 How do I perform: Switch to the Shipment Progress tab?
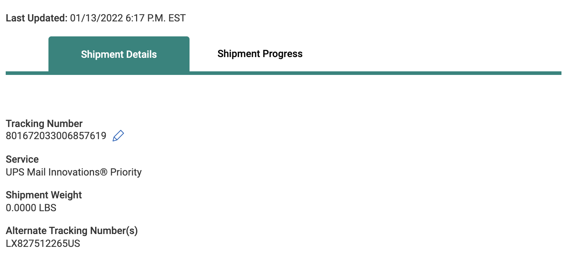(260, 54)
